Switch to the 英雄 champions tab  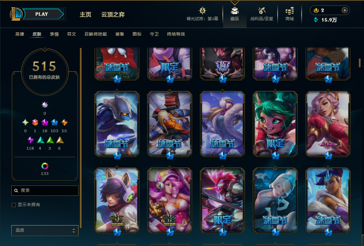pyautogui.click(x=20, y=34)
